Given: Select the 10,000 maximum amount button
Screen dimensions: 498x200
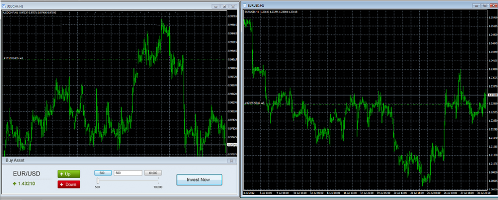Looking at the screenshot, I should tap(153, 172).
